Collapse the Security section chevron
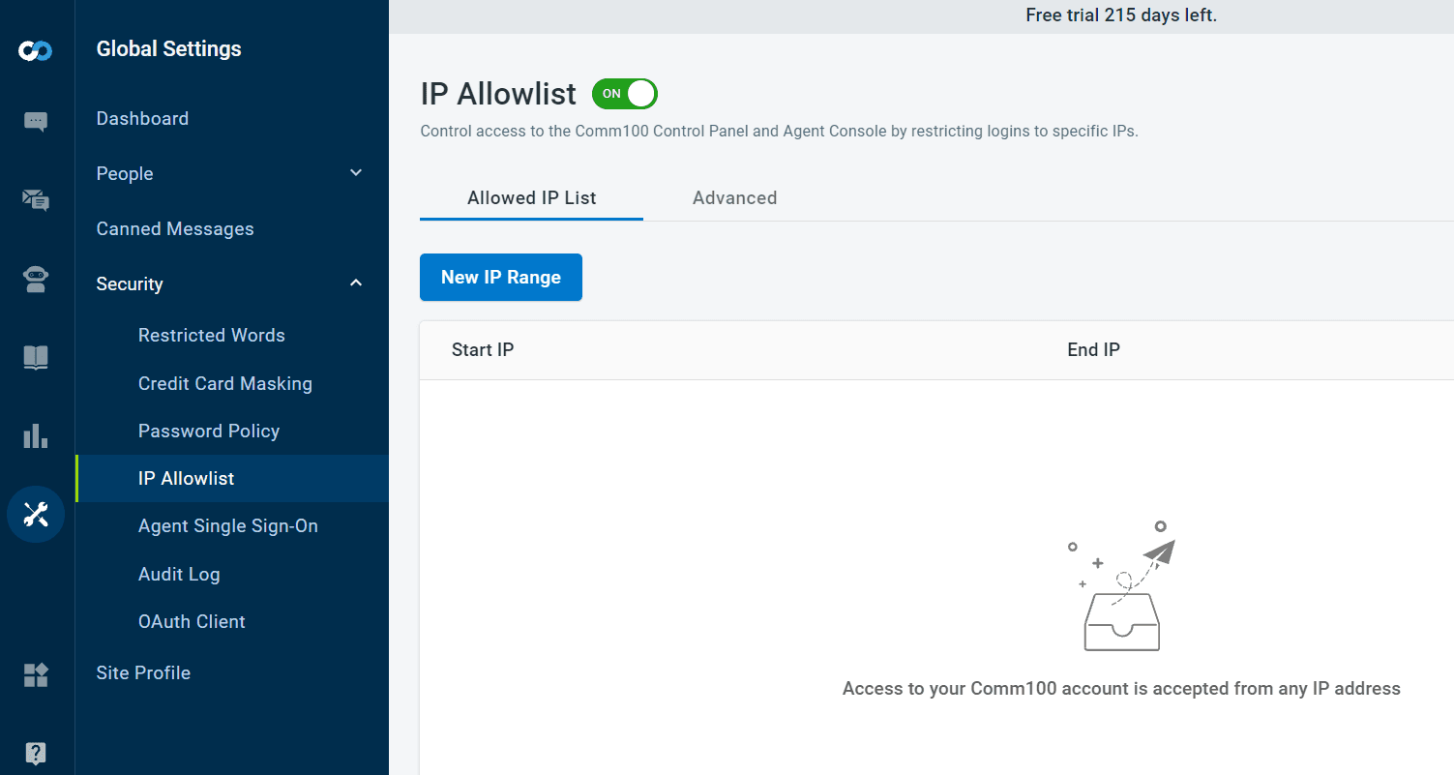1454x775 pixels. click(356, 283)
